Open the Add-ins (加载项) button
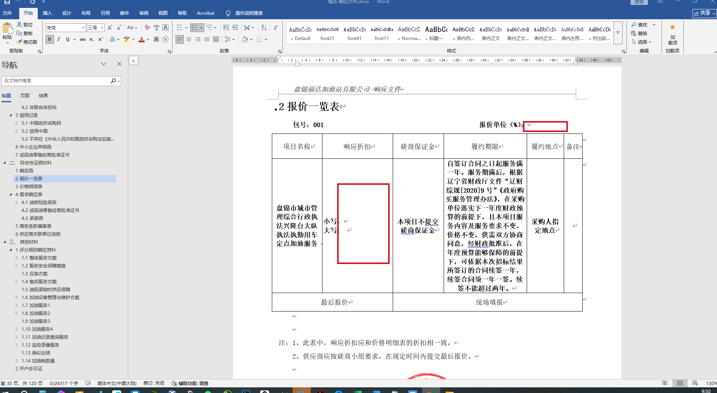 672,35
